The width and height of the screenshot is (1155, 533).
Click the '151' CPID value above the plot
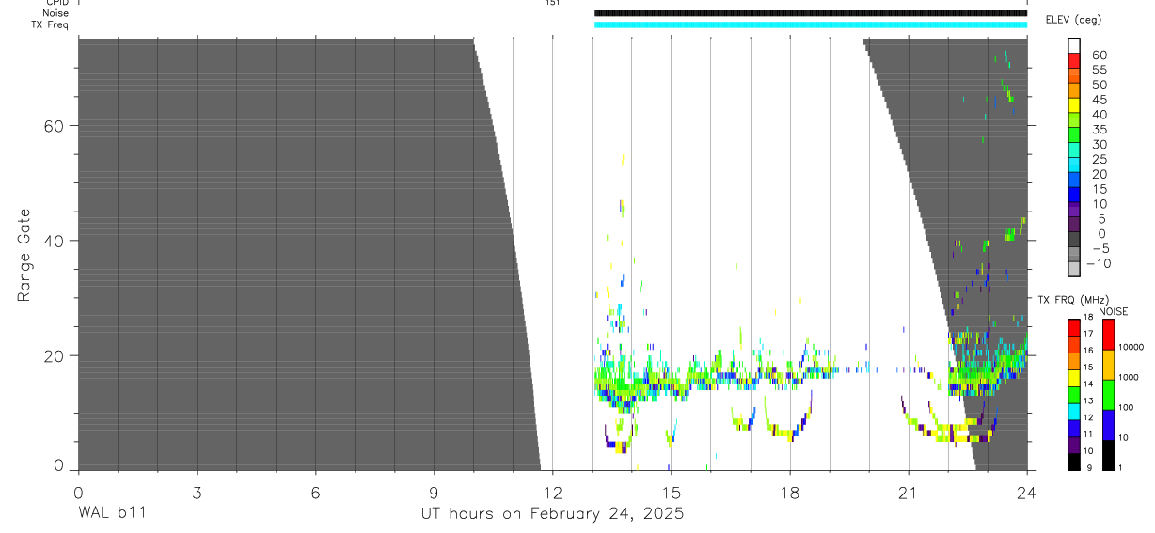(x=552, y=3)
